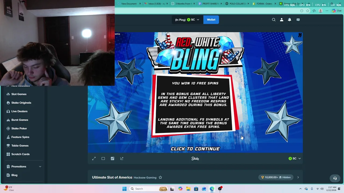The width and height of the screenshot is (344, 193).
Task: Expand the 10,000.00× Hidden details arrow
Action: coord(298,177)
